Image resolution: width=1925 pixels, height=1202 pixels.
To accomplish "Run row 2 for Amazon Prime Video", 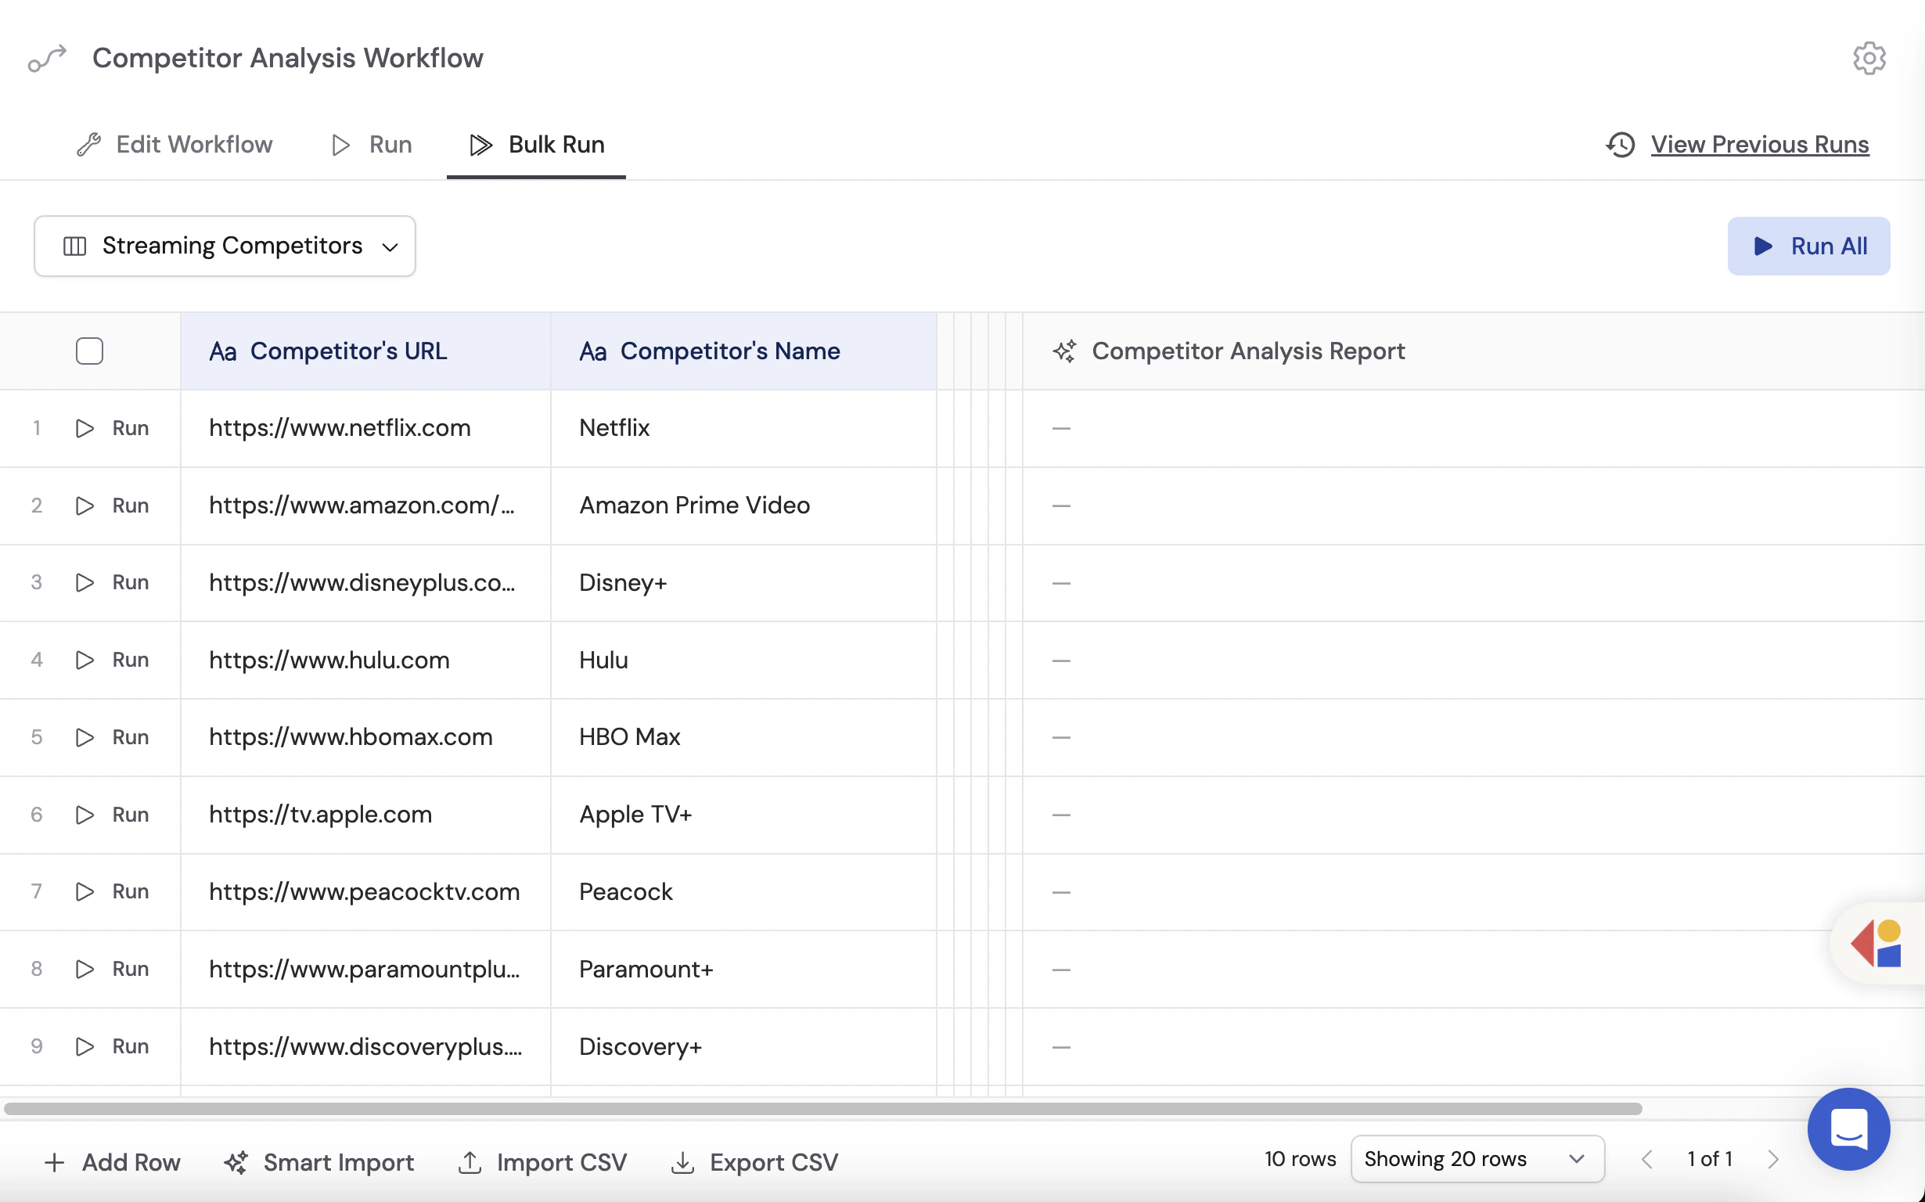I will coord(112,506).
